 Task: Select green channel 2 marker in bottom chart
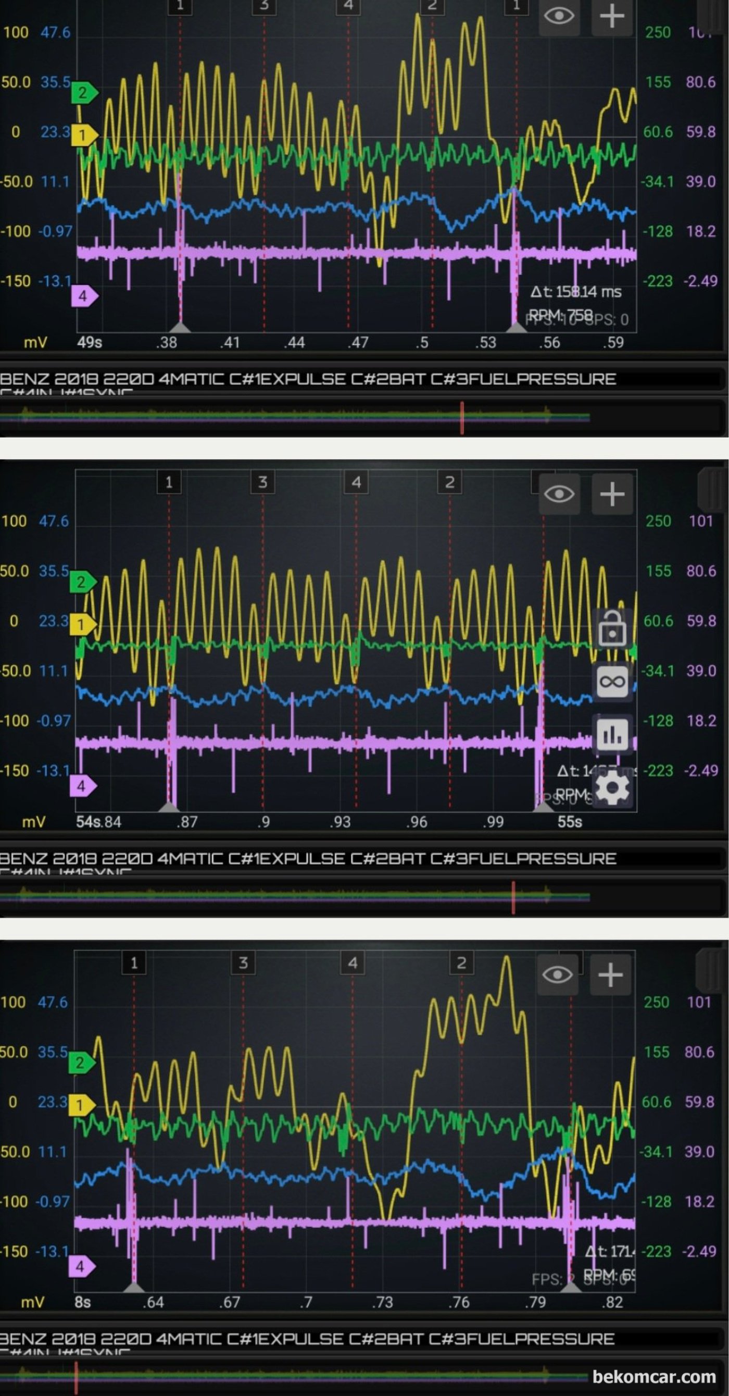(81, 1062)
